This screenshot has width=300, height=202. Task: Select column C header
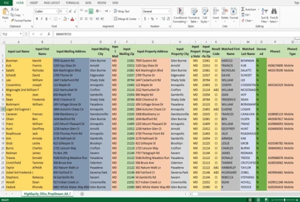[71, 42]
